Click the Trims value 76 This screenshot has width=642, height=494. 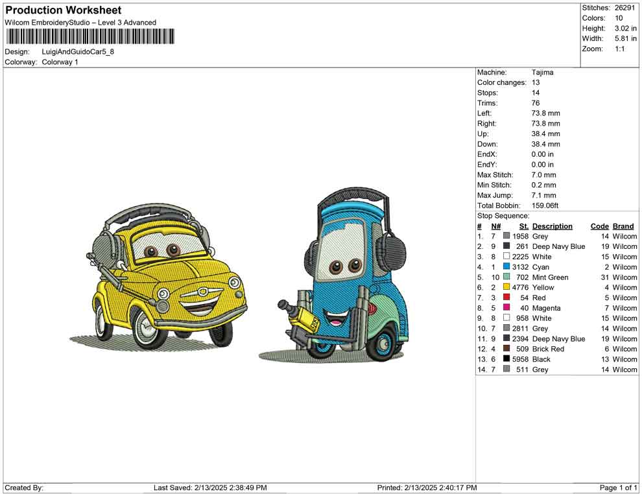(x=536, y=103)
